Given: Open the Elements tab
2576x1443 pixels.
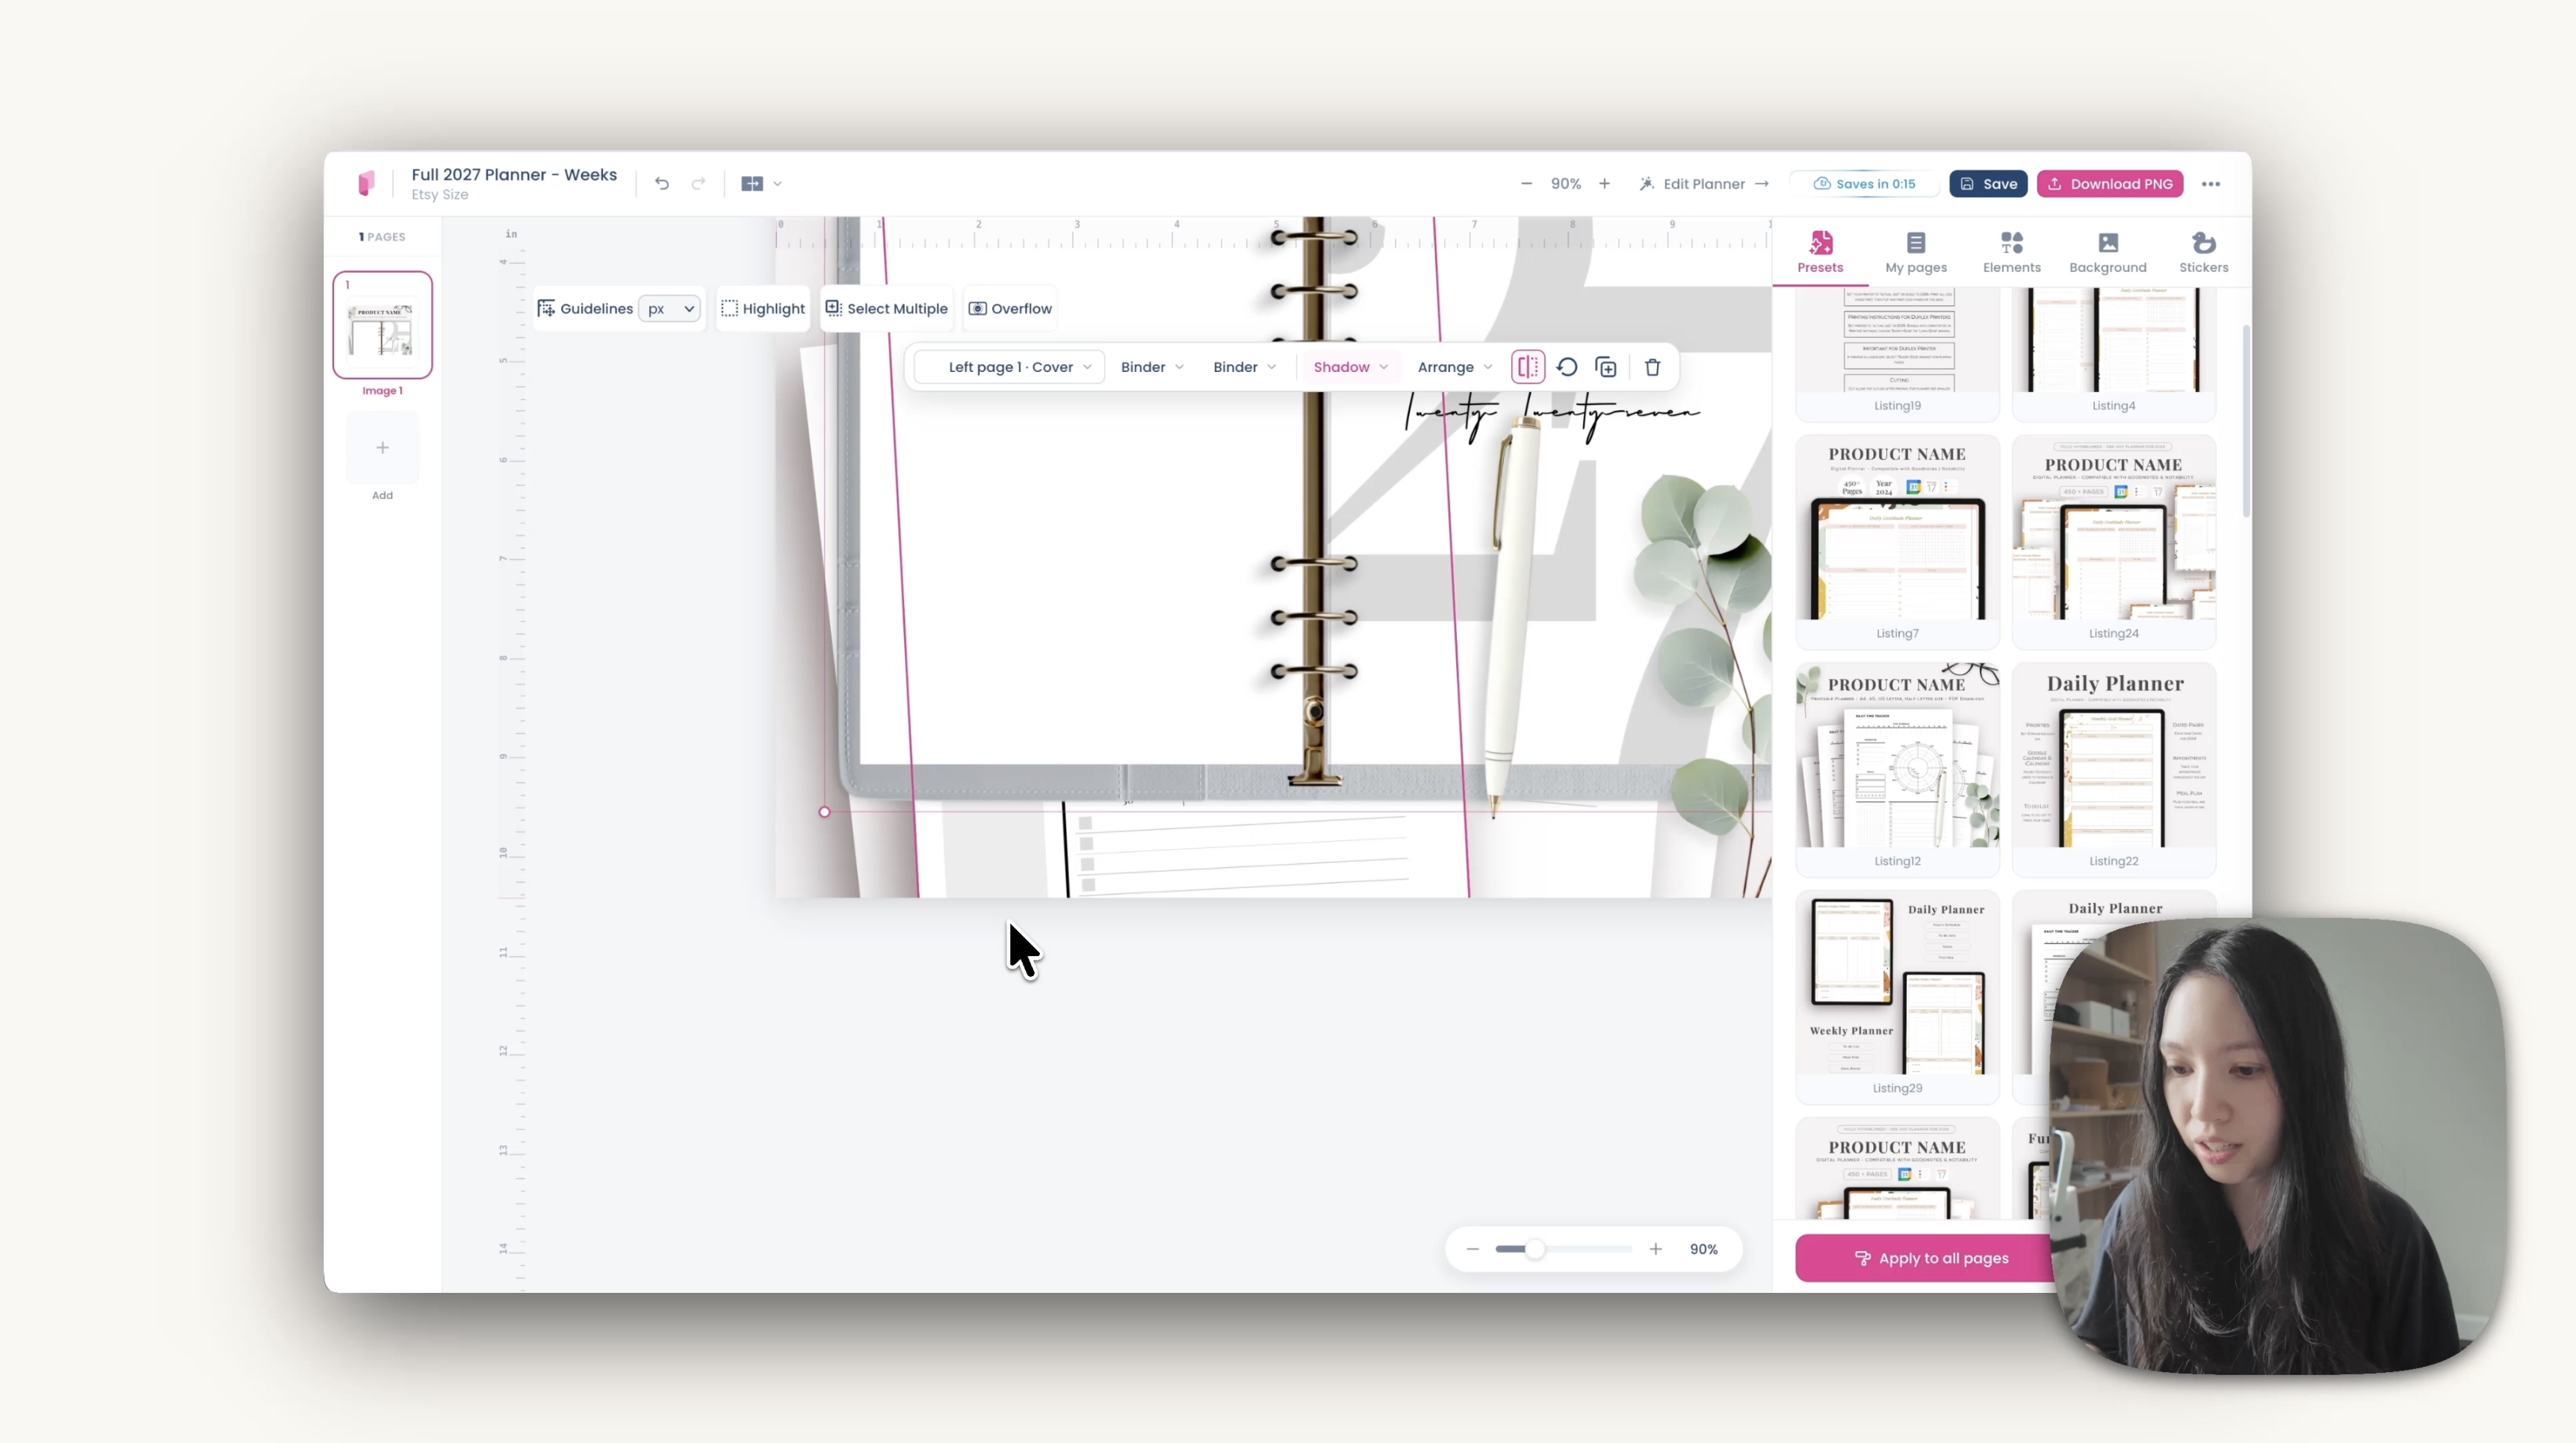Looking at the screenshot, I should click(2012, 252).
